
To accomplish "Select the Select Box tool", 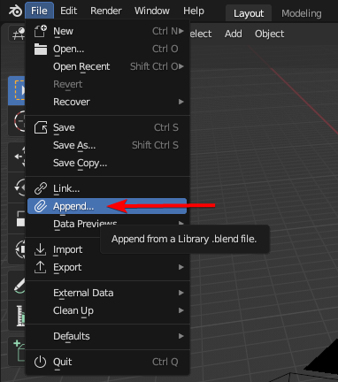I will pyautogui.click(x=17, y=90).
